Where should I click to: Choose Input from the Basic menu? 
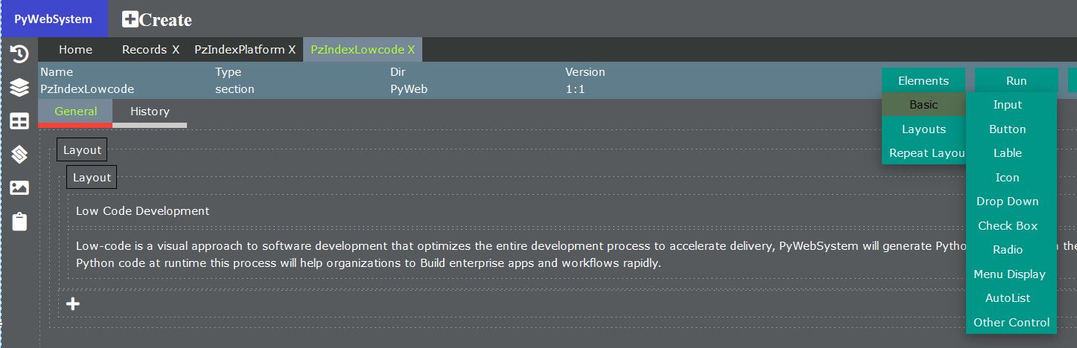click(1007, 105)
